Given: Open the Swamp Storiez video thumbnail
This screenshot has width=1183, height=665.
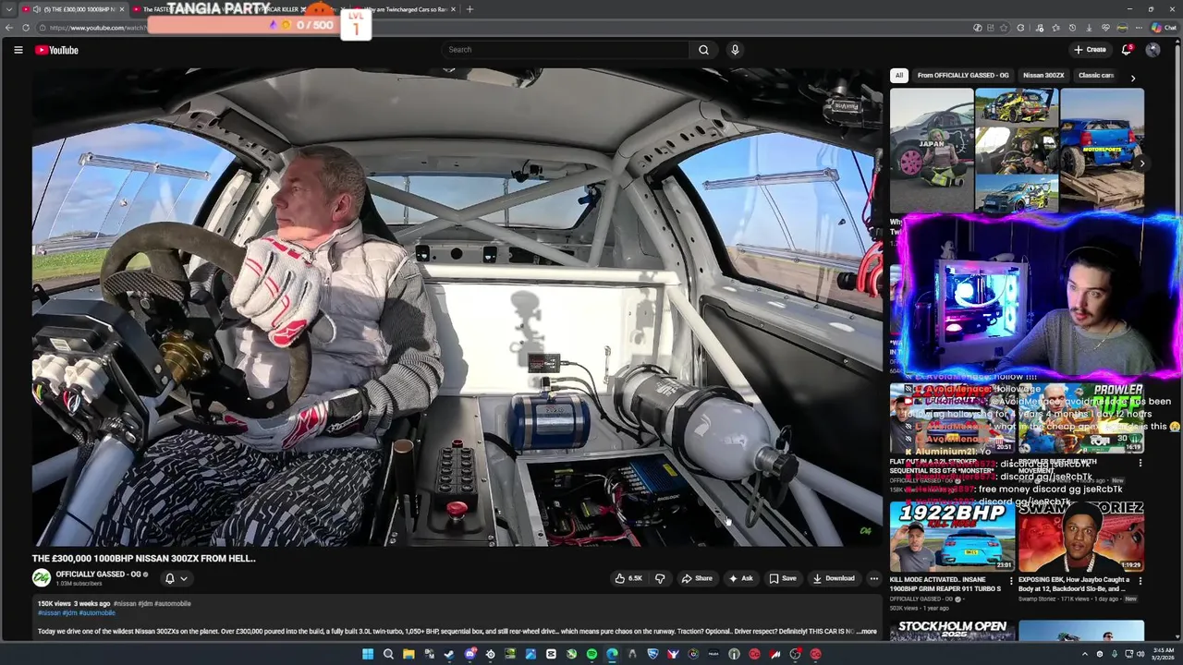Looking at the screenshot, I should (x=1081, y=537).
